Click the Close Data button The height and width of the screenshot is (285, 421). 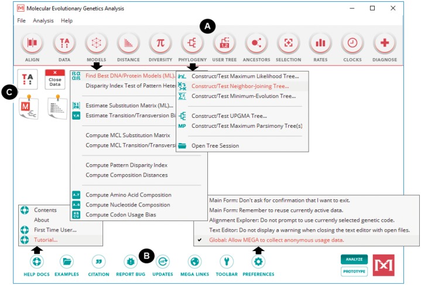(55, 79)
